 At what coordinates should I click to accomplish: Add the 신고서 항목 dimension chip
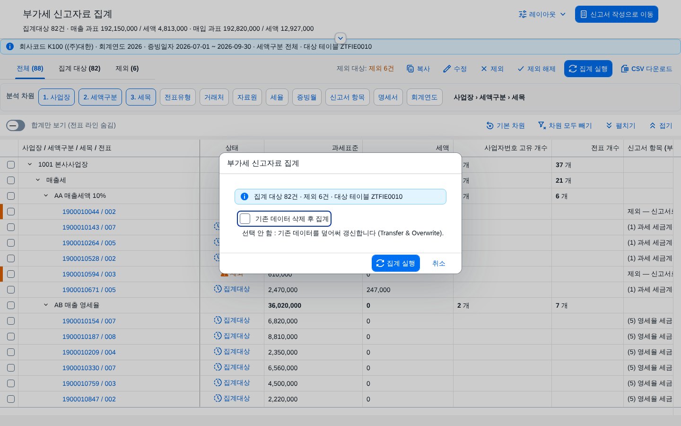coord(348,97)
